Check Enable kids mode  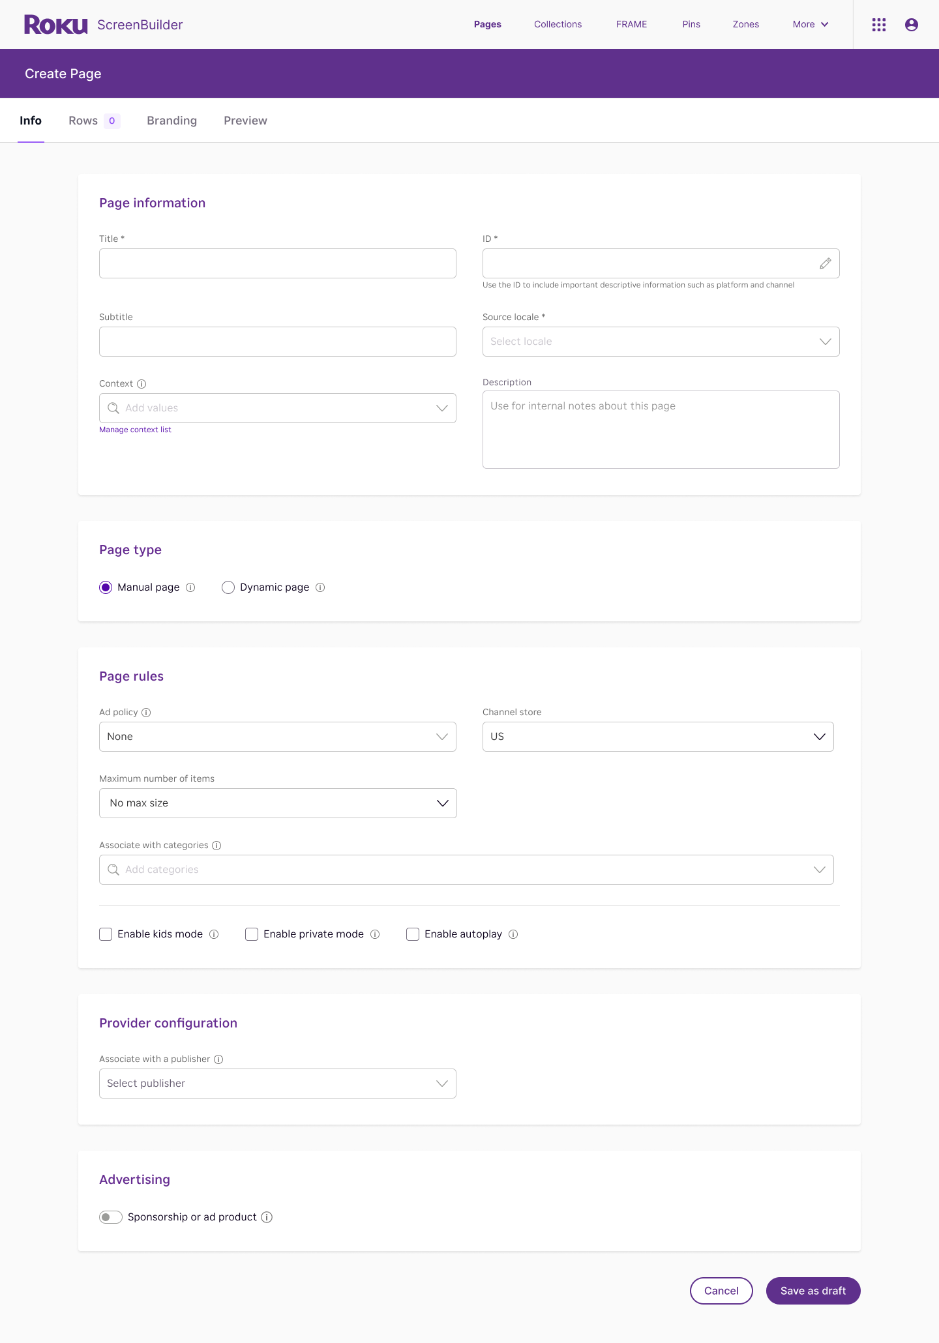[106, 934]
